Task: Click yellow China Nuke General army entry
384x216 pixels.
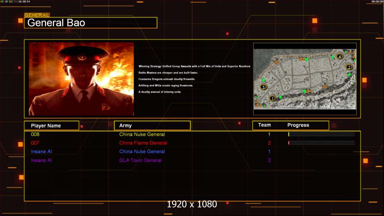Action: 142,134
